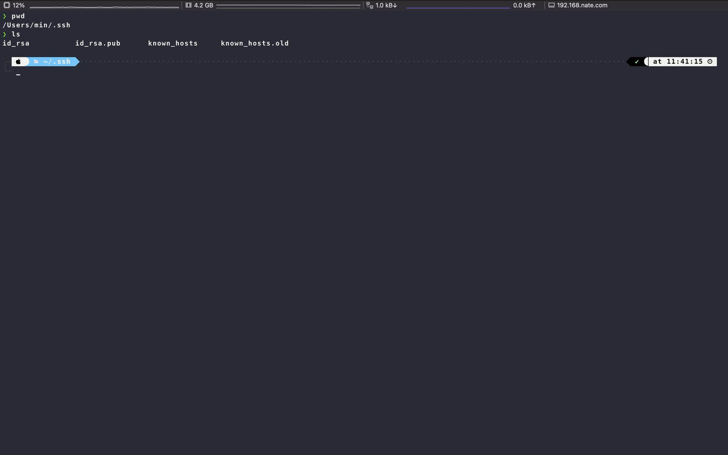Click the /Users/min/.ssh path output
Image resolution: width=728 pixels, height=455 pixels.
36,25
